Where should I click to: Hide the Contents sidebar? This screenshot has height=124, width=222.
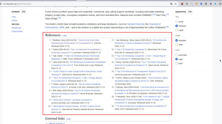pos(24,12)
